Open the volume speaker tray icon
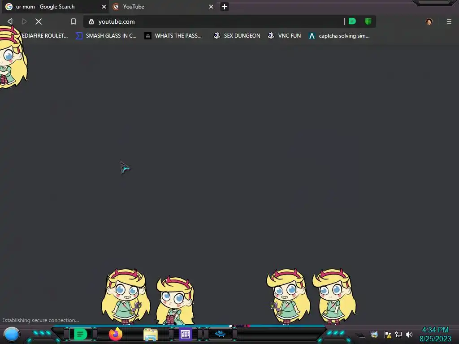The height and width of the screenshot is (344, 459). click(x=409, y=334)
